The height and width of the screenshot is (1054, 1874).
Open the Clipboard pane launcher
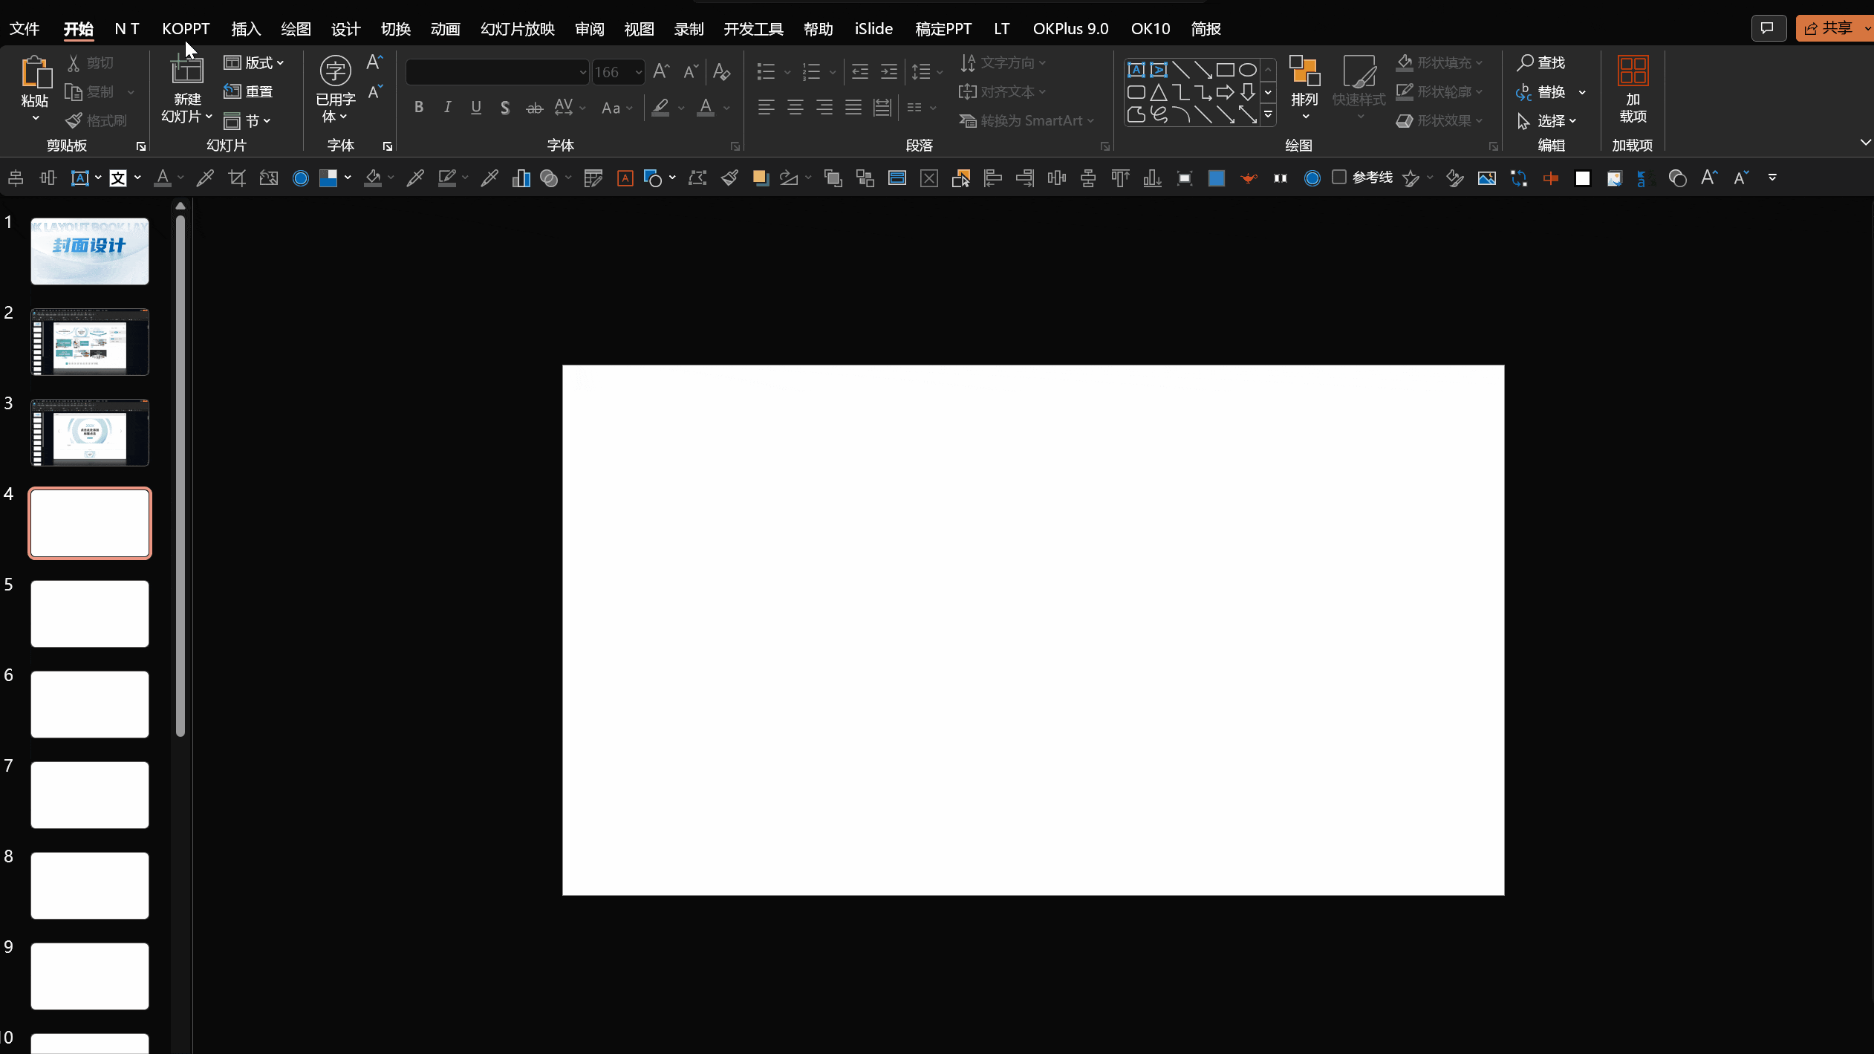coord(141,146)
